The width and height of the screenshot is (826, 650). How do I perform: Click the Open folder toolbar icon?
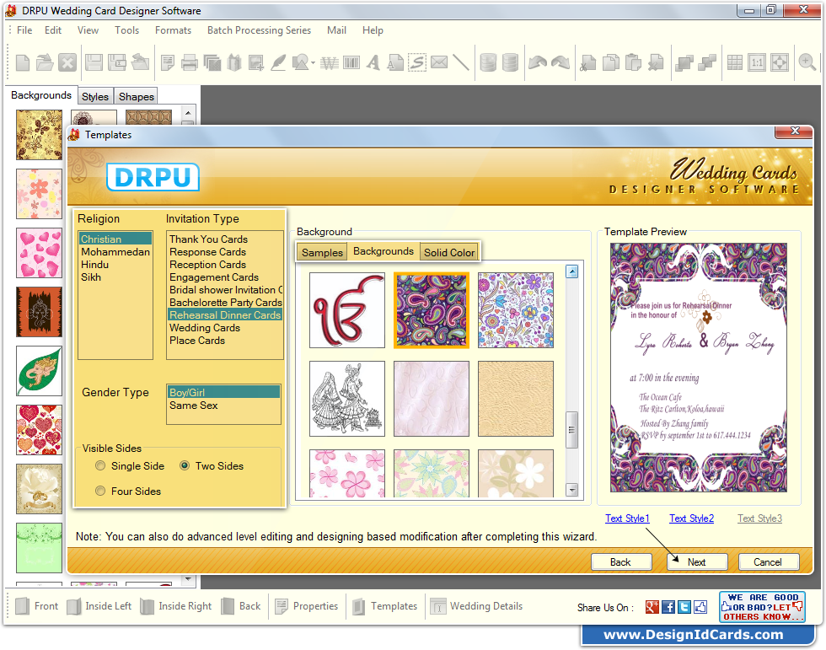[x=45, y=62]
